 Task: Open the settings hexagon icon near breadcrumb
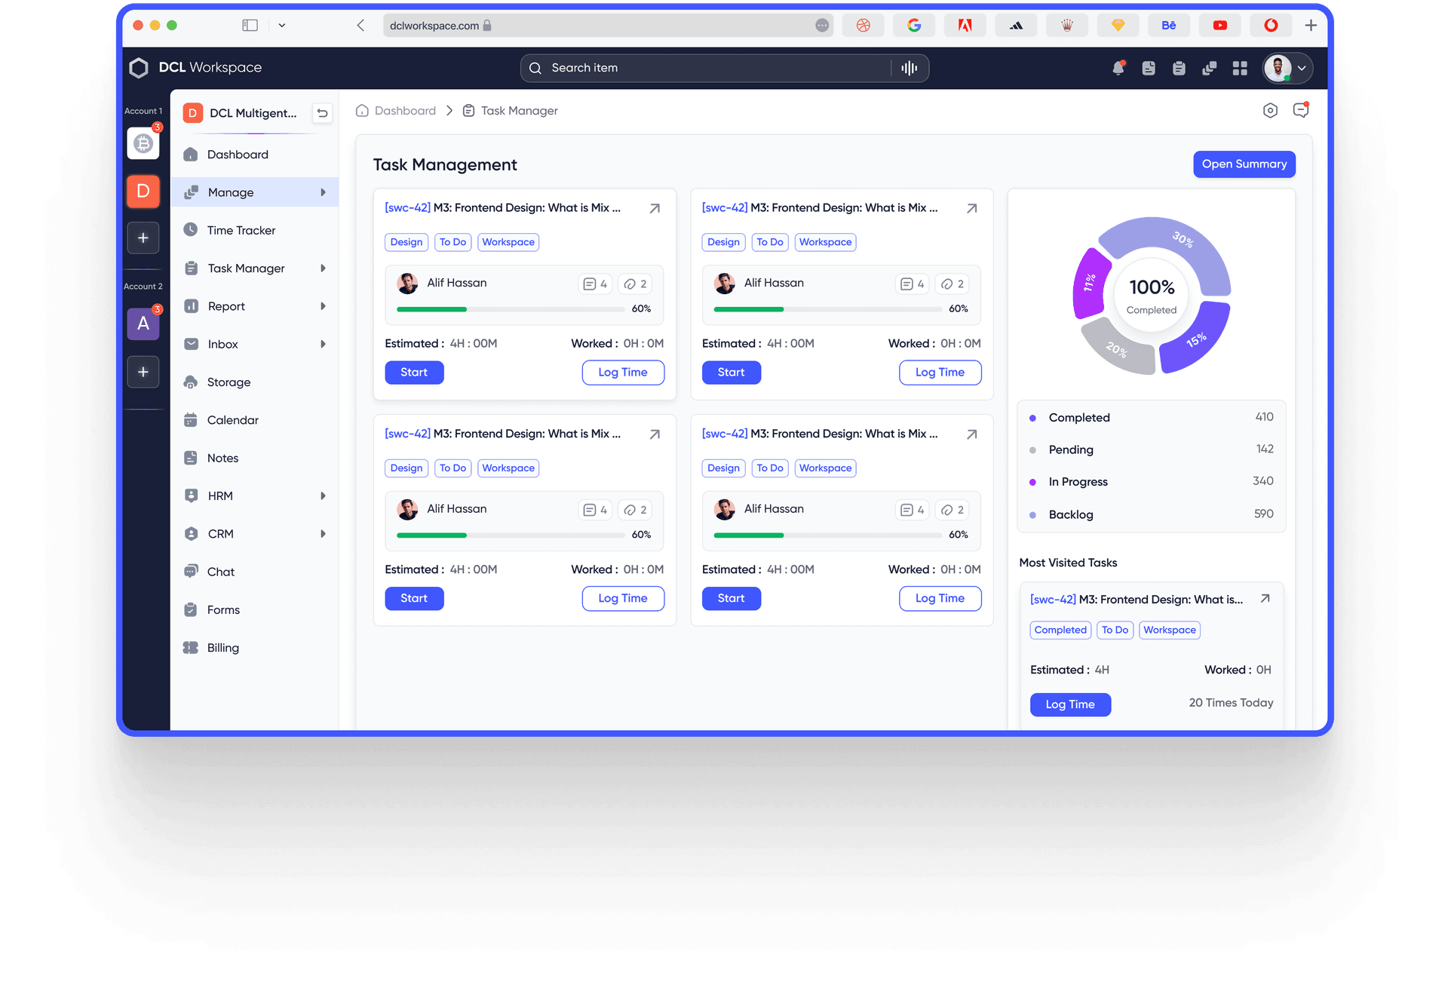tap(1270, 111)
